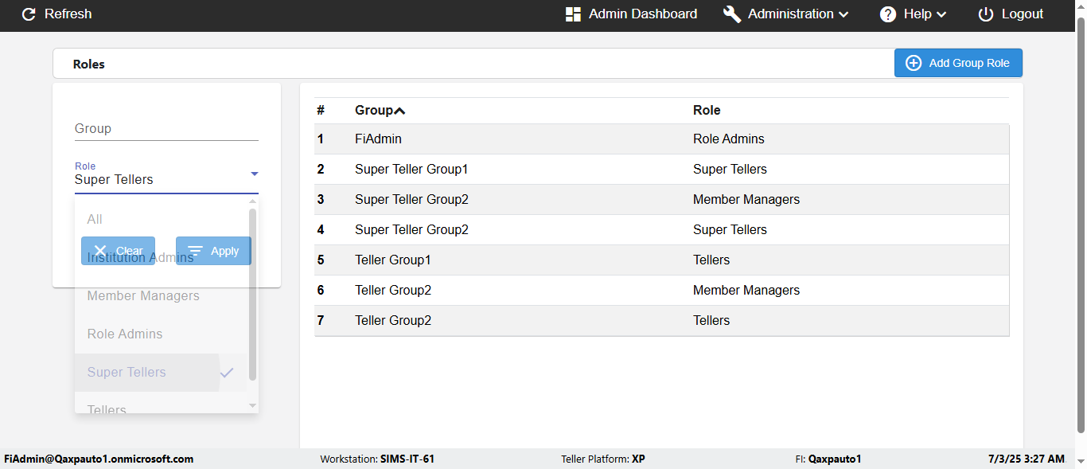The image size is (1087, 469).
Task: Select All option in role list
Action: (95, 219)
